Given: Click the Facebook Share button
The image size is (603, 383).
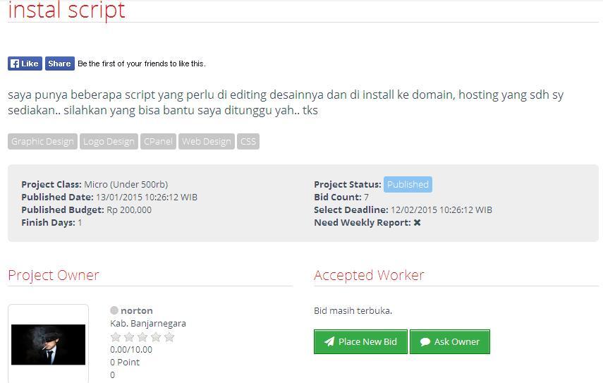Looking at the screenshot, I should point(60,63).
